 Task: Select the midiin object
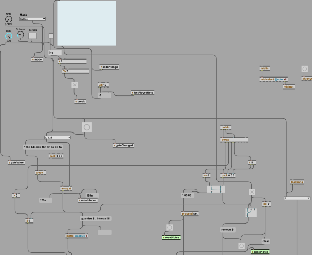pos(265,68)
